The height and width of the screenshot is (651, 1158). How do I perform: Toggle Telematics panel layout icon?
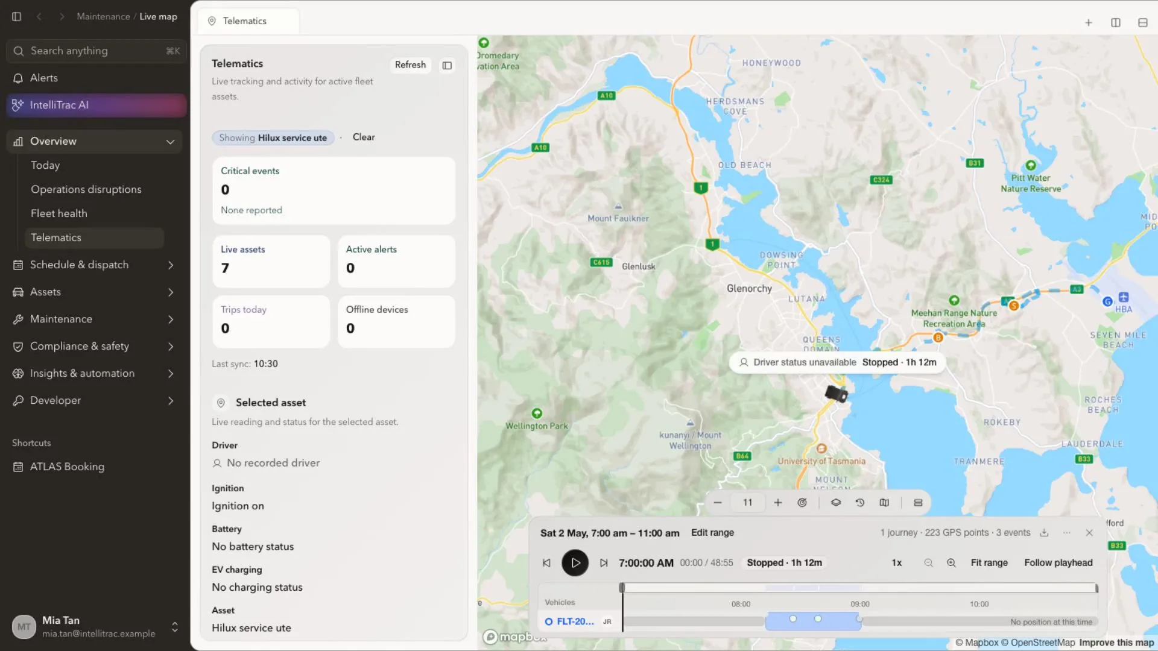pyautogui.click(x=447, y=65)
